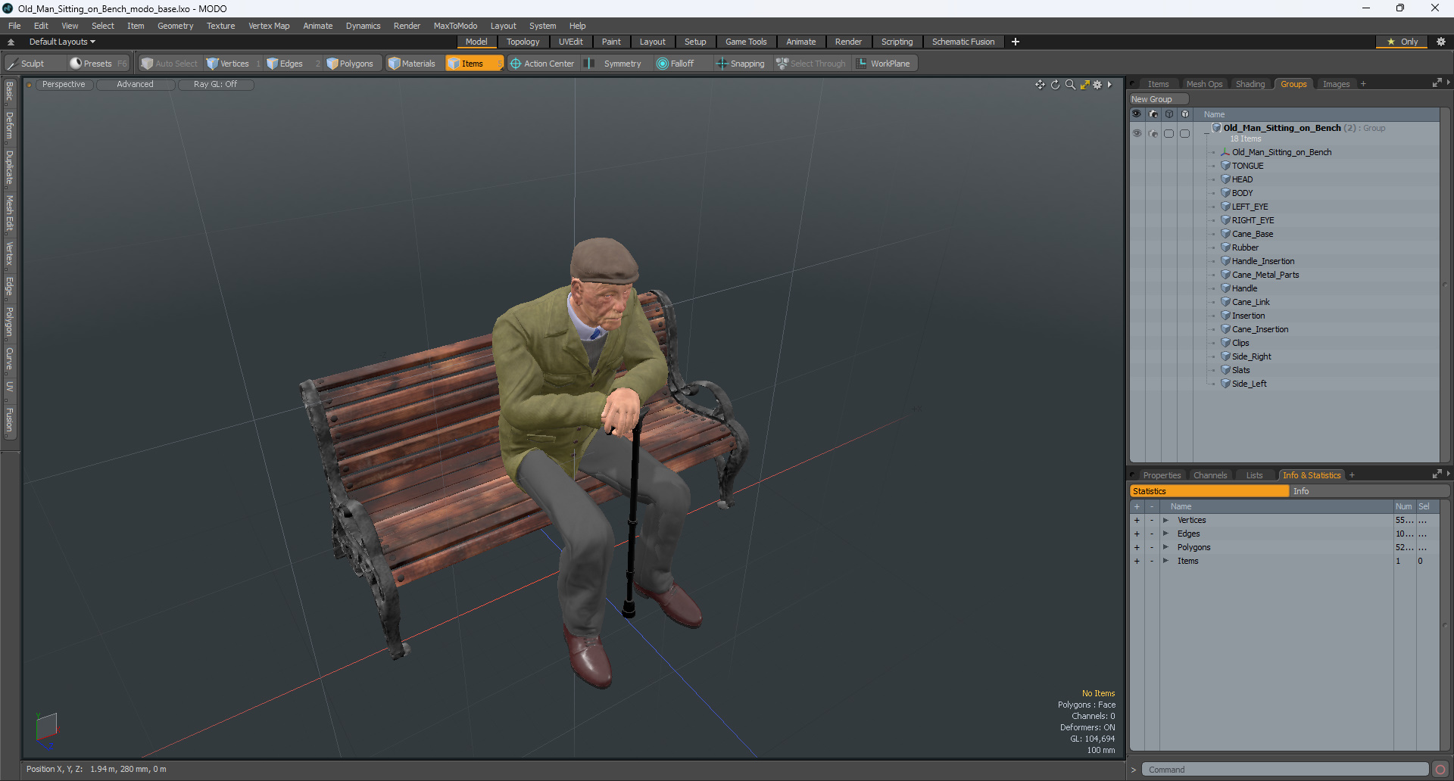The width and height of the screenshot is (1454, 781).
Task: Select the Cane_Base mesh item
Action: (1253, 234)
